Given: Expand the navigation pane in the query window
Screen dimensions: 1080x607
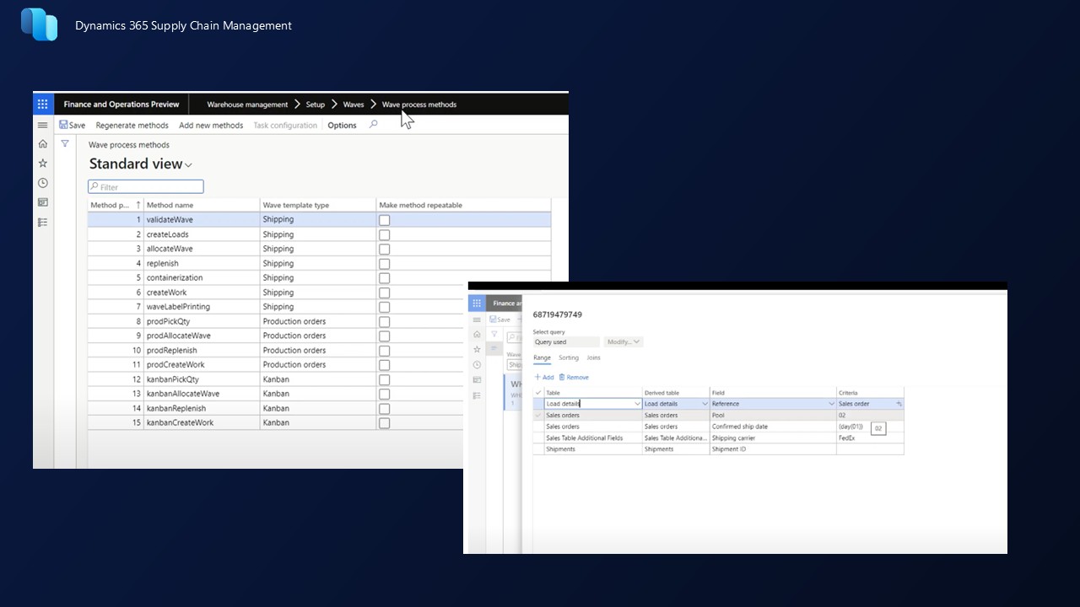Looking at the screenshot, I should coord(477,320).
